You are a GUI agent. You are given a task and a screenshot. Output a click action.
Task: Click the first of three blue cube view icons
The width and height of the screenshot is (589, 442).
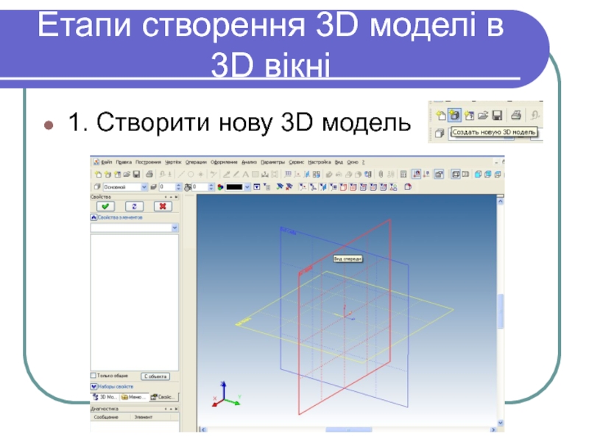[478, 174]
